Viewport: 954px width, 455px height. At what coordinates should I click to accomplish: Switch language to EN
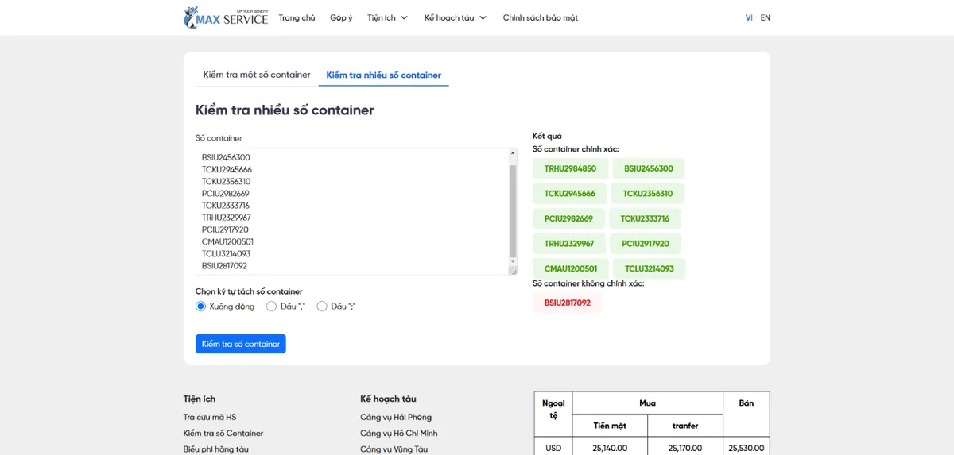(x=766, y=17)
